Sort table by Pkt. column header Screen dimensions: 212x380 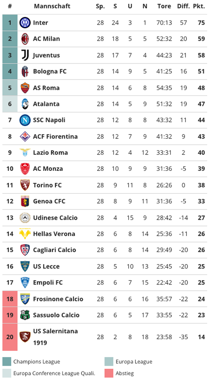pos(199,6)
